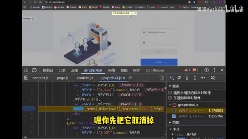Activate the inspect element picker

pos(26,70)
